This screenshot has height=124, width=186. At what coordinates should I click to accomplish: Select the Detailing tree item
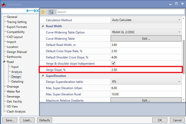(17, 82)
